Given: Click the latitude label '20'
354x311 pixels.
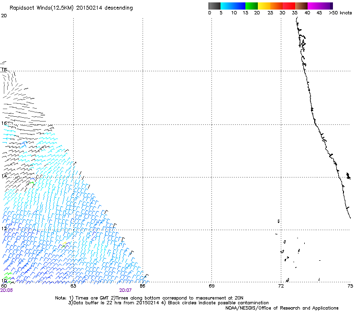Looking at the screenshot, I should [x=4, y=16].
